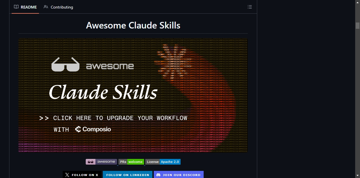Click the scrollbar up arrow

pos(357,2)
